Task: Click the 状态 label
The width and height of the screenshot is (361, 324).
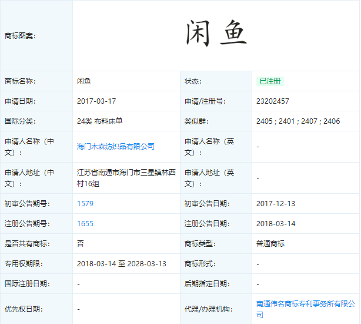Action: click(x=193, y=81)
